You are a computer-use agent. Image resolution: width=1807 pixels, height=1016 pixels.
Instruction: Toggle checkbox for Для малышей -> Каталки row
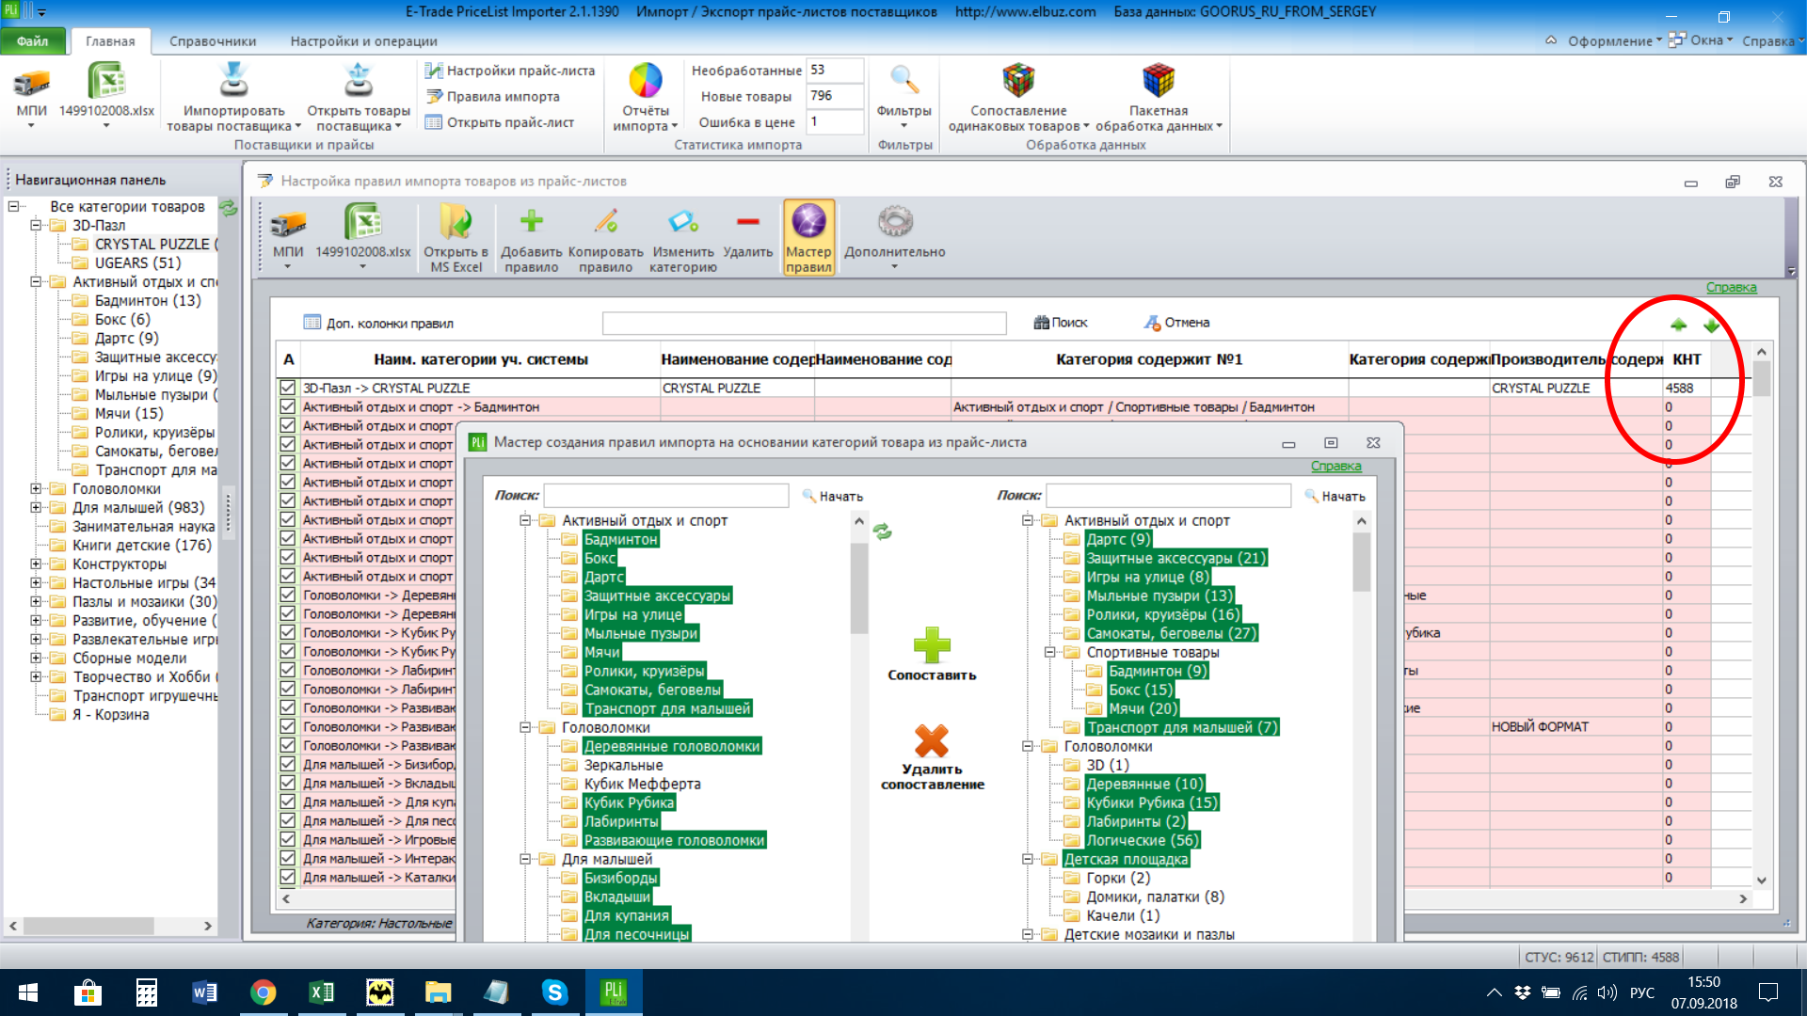coord(288,877)
